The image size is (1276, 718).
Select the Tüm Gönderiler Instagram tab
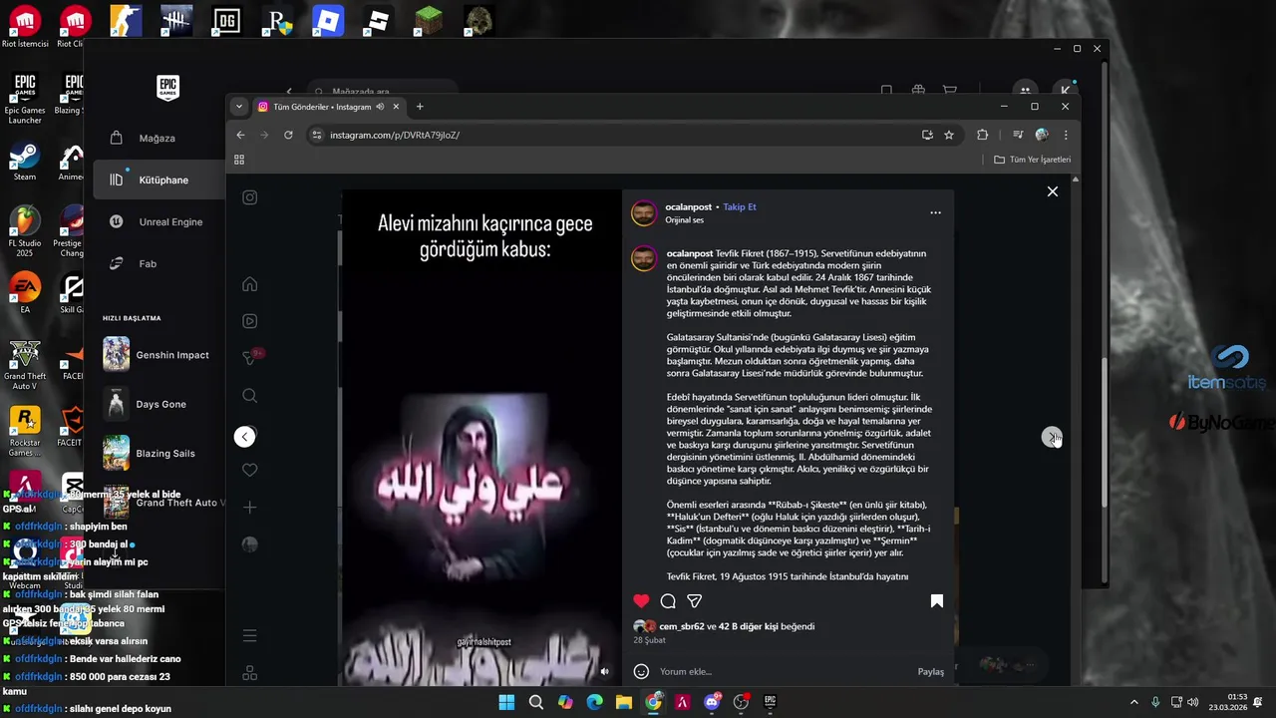tap(321, 107)
